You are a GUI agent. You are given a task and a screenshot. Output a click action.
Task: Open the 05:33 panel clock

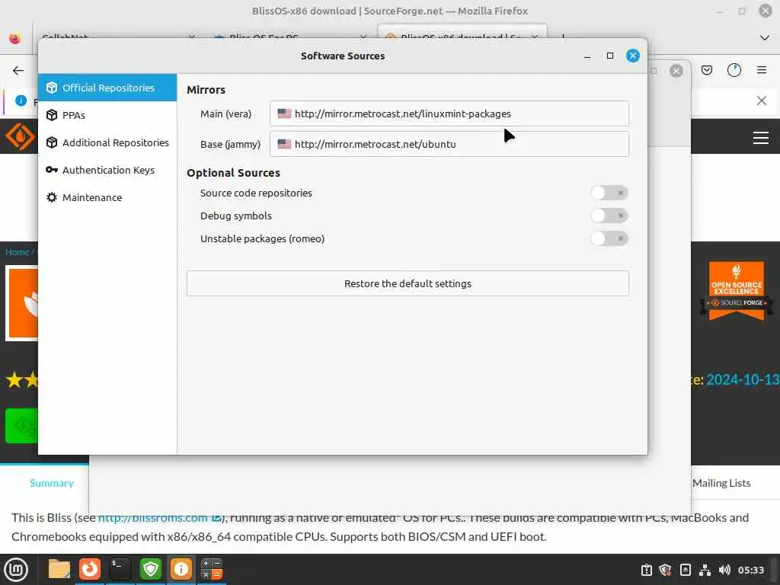[750, 570]
